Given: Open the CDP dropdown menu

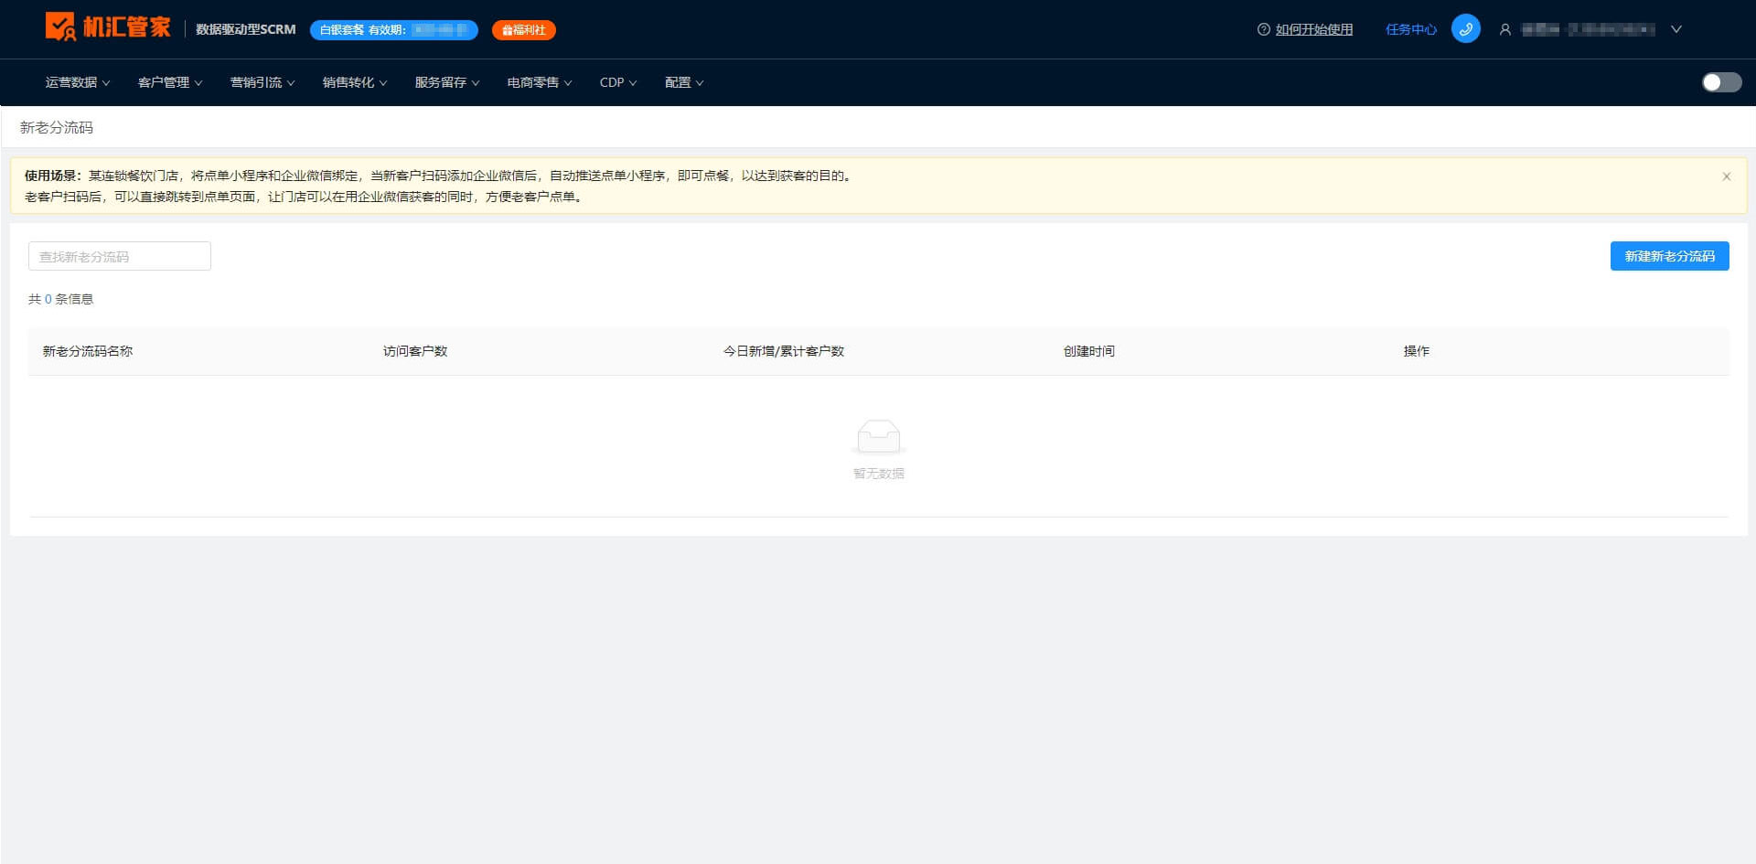Looking at the screenshot, I should (618, 82).
